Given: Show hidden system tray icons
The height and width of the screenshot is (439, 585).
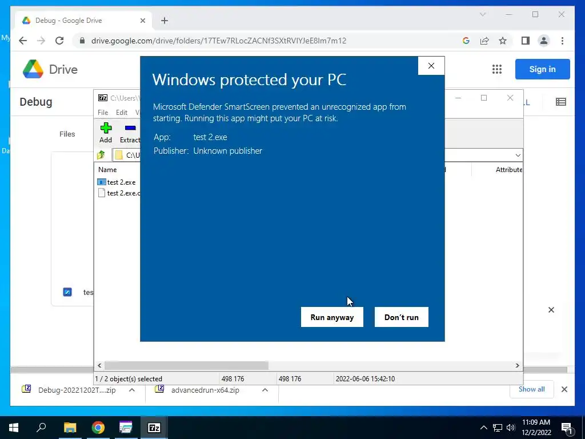Looking at the screenshot, I should tap(483, 428).
